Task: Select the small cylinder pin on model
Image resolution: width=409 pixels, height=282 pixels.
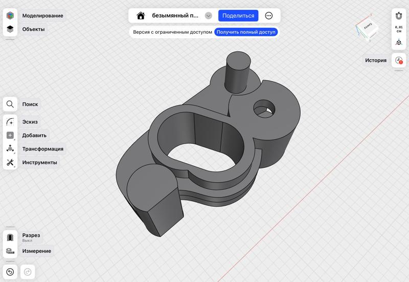Action: click(x=237, y=72)
